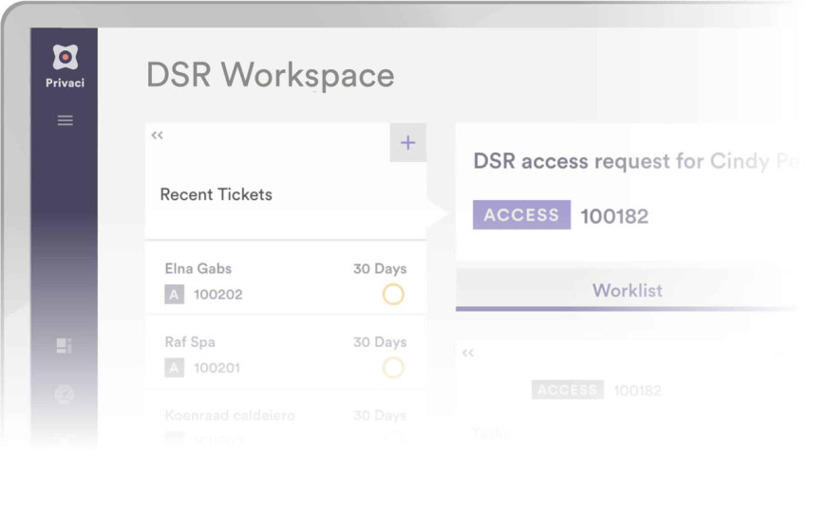Add a new ticket with plus button
This screenshot has height=510, width=828.
click(x=407, y=143)
